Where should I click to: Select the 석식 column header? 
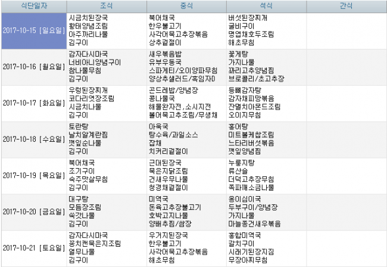coord(266,6)
